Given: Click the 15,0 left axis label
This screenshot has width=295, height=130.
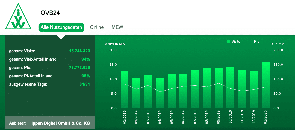Looking at the screenshot, I should [x=113, y=65].
